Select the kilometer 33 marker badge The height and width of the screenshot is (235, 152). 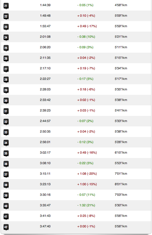tap(6, 133)
